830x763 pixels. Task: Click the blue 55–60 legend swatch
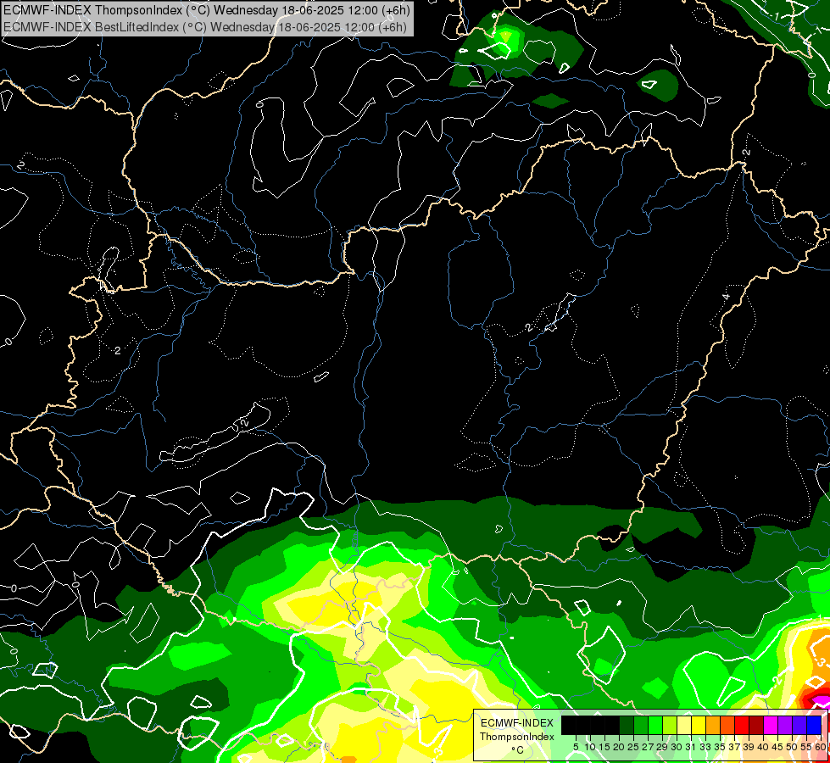coord(814,725)
